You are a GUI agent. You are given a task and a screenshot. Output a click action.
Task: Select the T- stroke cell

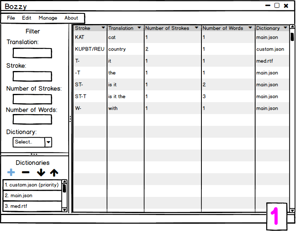(90, 61)
